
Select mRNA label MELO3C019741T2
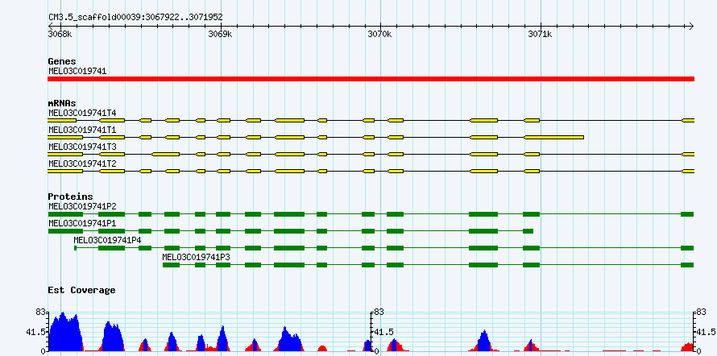pos(82,164)
